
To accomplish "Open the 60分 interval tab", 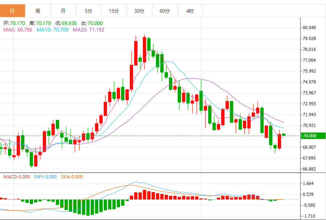I will point(165,11).
